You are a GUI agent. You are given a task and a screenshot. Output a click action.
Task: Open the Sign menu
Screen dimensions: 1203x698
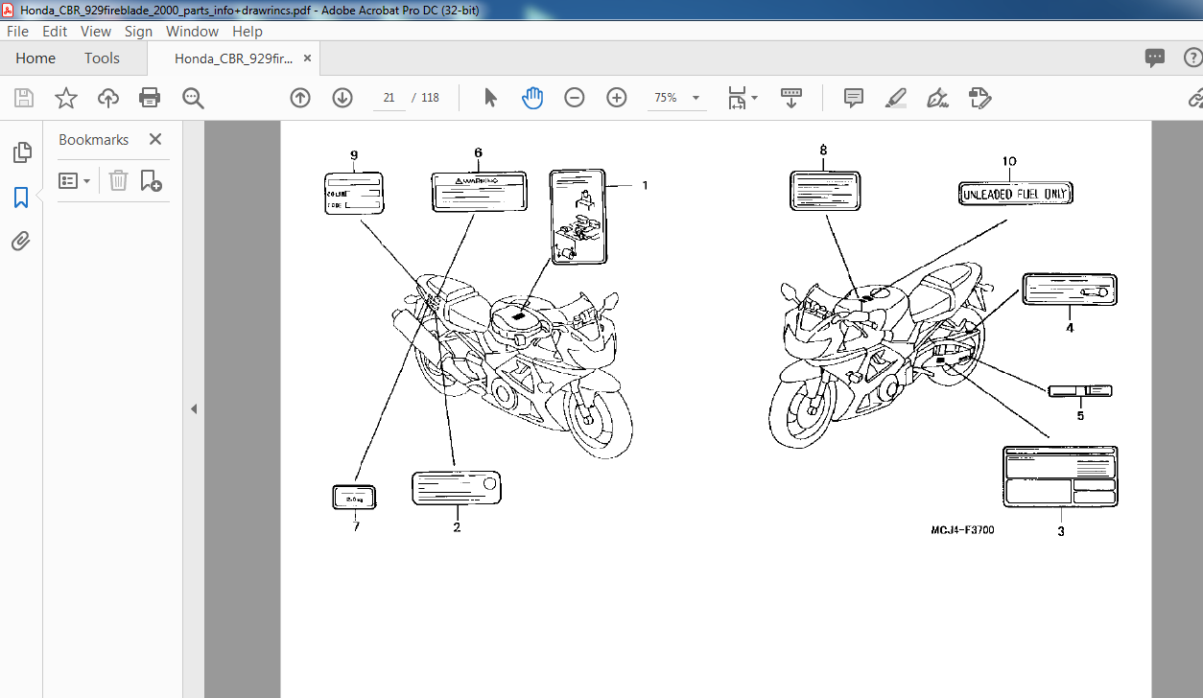click(x=138, y=32)
